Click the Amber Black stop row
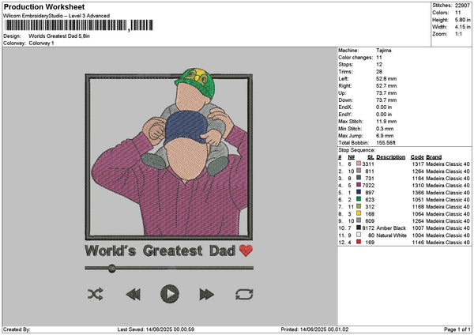The image size is (474, 335). [x=391, y=228]
